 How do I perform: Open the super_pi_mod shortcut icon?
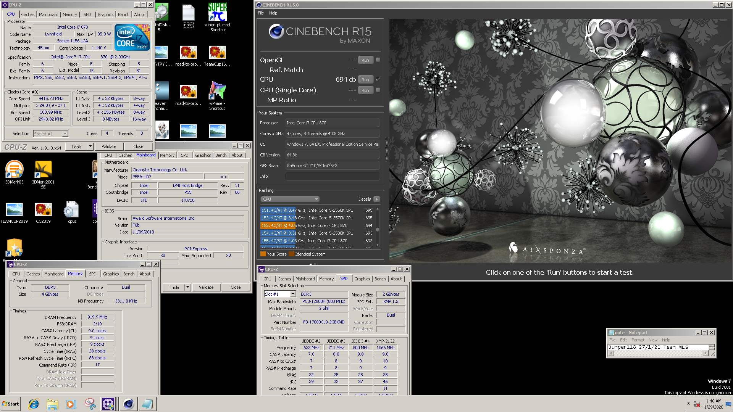pyautogui.click(x=217, y=18)
